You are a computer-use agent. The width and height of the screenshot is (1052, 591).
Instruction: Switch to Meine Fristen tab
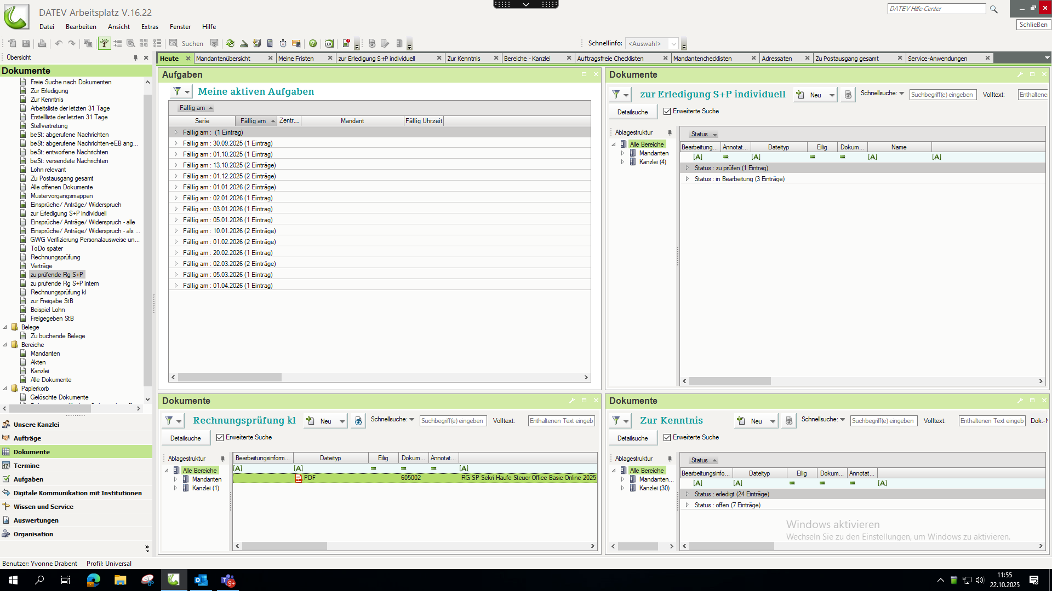click(296, 59)
